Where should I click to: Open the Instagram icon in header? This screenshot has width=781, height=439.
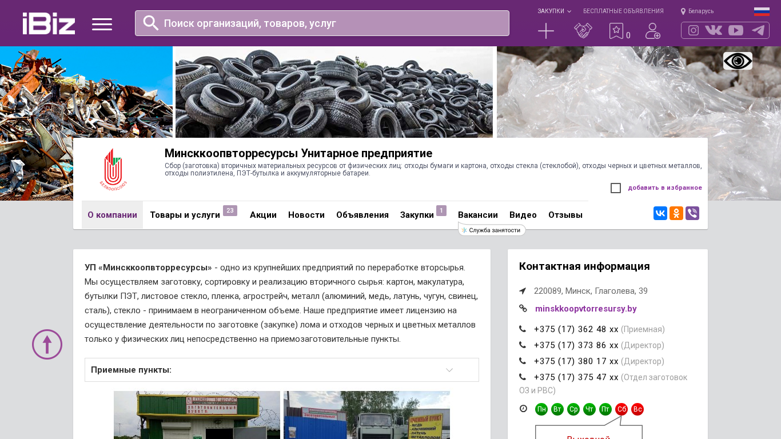(x=694, y=30)
